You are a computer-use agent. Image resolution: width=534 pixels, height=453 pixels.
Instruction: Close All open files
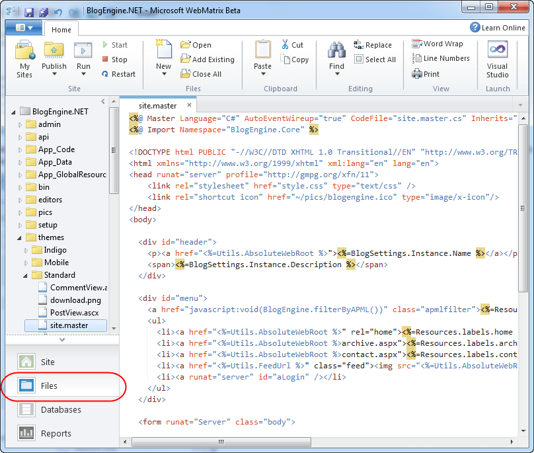[x=201, y=74]
